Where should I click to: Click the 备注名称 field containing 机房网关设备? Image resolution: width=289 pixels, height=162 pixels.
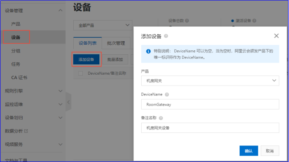[210, 128]
